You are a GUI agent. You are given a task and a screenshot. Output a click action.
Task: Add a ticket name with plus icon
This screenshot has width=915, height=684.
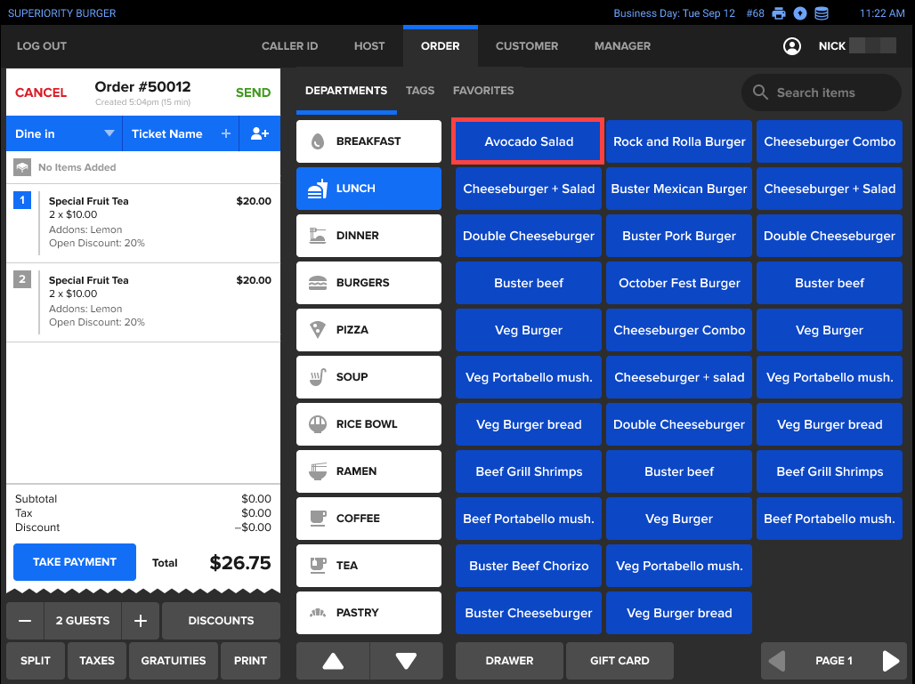click(226, 134)
